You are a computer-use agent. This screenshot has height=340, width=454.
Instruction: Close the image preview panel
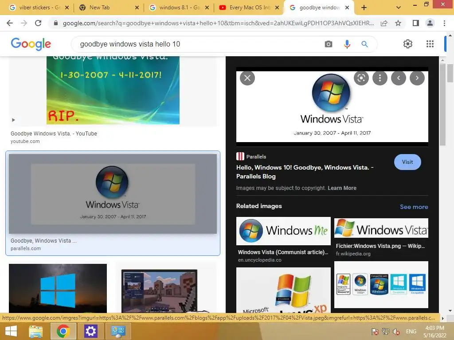coord(247,78)
